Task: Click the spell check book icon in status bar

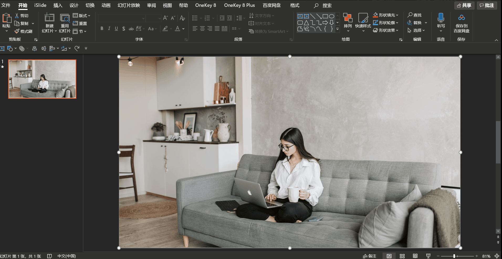Action: 49,256
